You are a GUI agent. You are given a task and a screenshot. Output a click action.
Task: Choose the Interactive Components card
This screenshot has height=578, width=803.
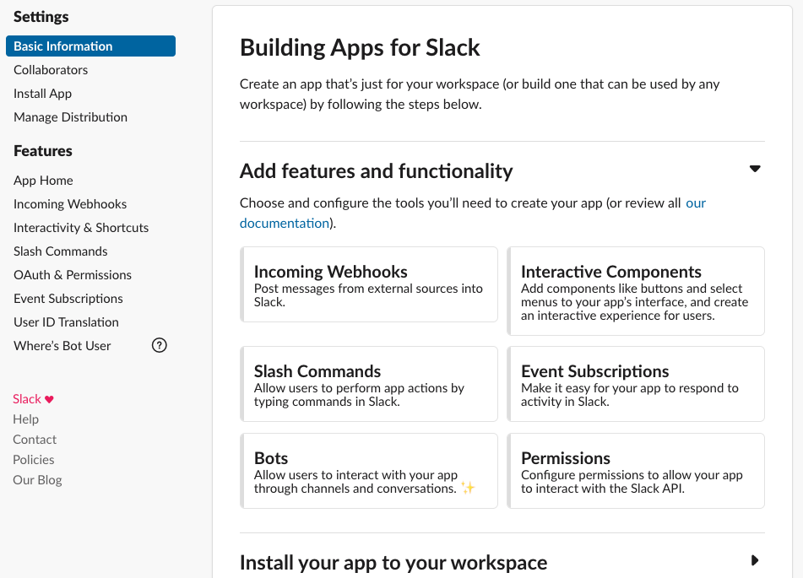(x=636, y=291)
